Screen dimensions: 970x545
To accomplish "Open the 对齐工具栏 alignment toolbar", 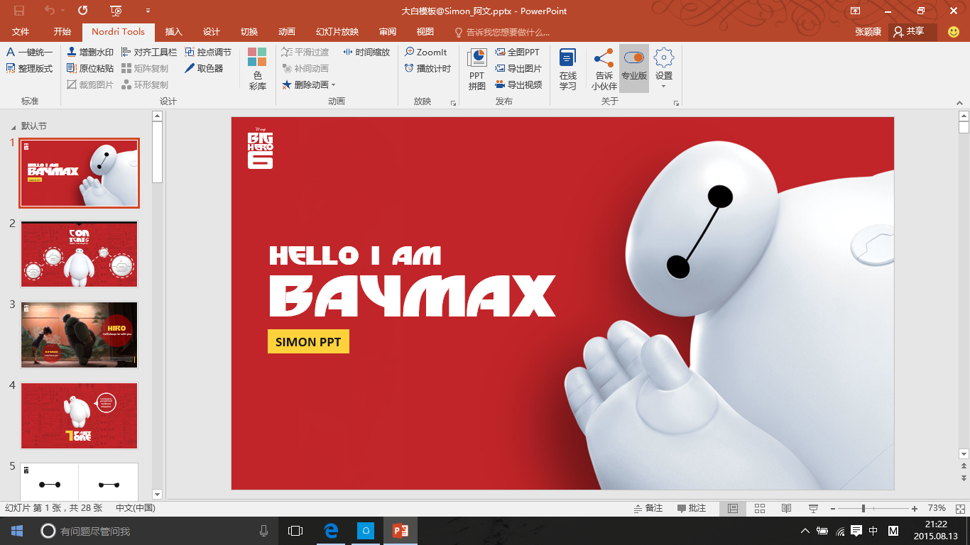I will (x=149, y=52).
